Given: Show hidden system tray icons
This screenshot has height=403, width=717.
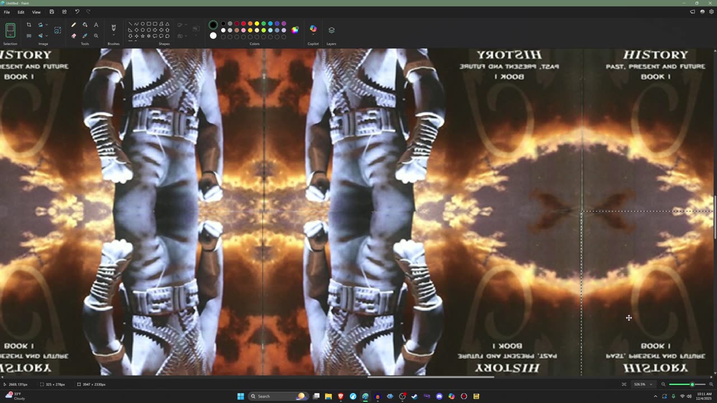Looking at the screenshot, I should (x=655, y=396).
